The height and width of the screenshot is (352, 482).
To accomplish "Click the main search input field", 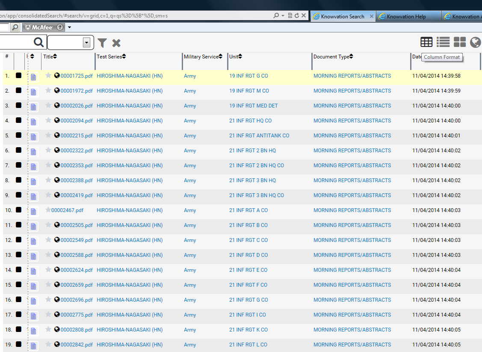I will [x=16, y=42].
